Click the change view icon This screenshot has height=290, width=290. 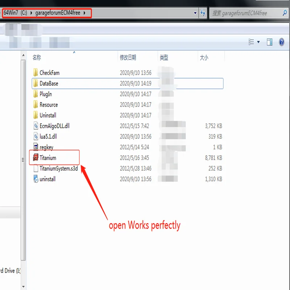pos(251,42)
